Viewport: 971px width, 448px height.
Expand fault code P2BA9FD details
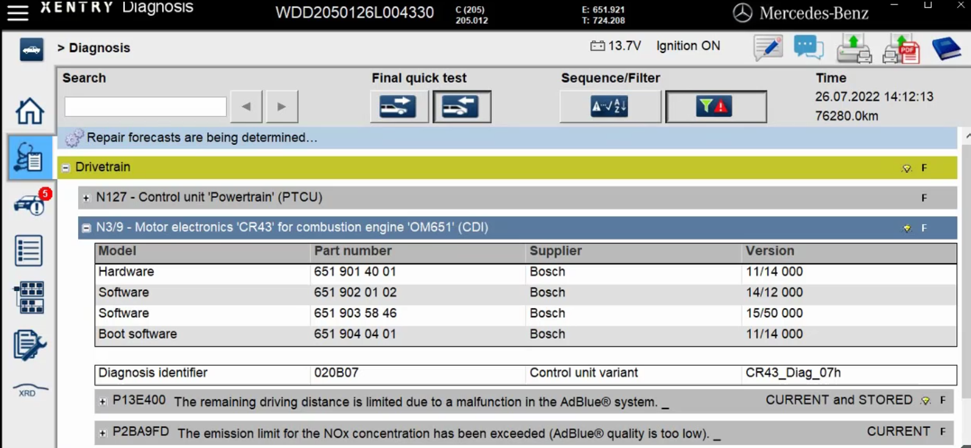coord(102,433)
